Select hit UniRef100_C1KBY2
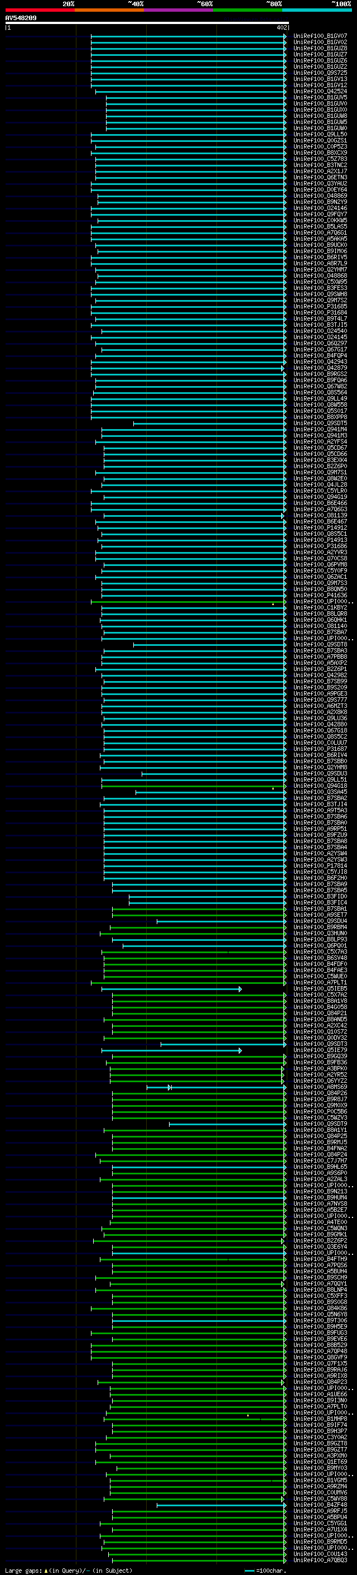The width and height of the screenshot is (357, 1575). click(x=320, y=608)
